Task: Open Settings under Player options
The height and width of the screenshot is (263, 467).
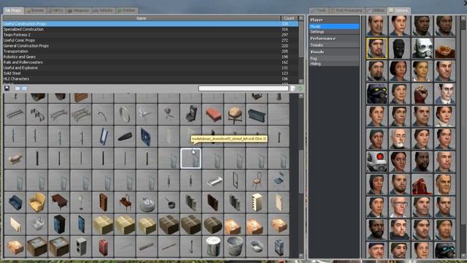Action: (334, 32)
